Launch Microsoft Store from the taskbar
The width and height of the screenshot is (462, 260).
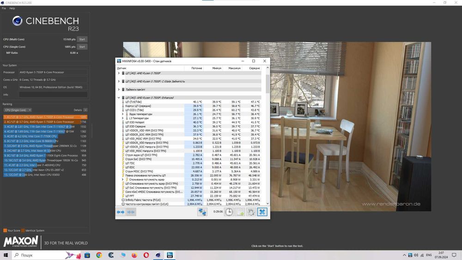(x=87, y=255)
